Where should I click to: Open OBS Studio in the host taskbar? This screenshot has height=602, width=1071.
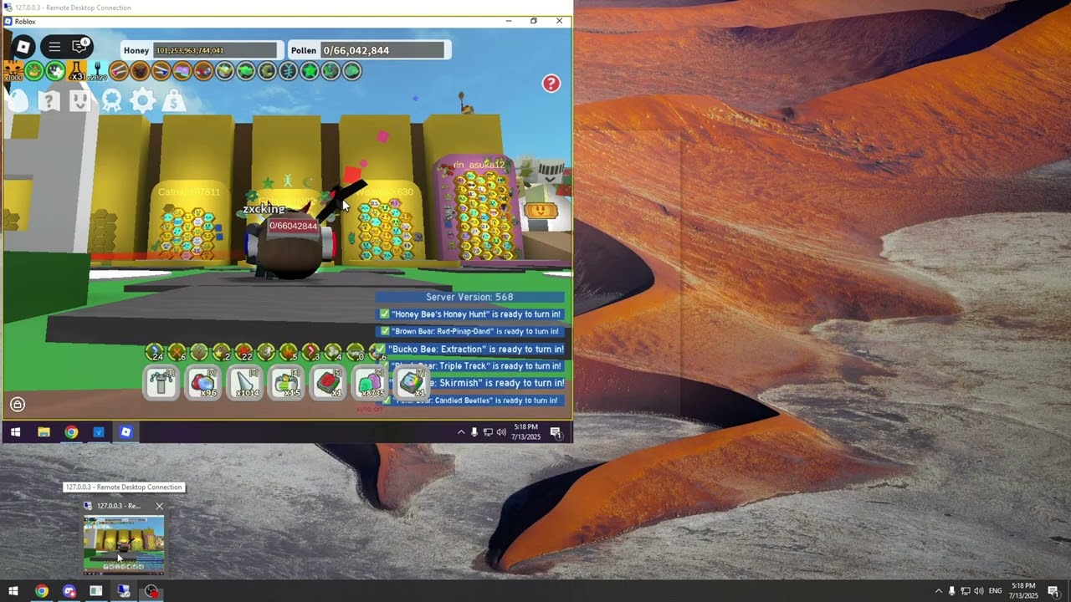[151, 591]
